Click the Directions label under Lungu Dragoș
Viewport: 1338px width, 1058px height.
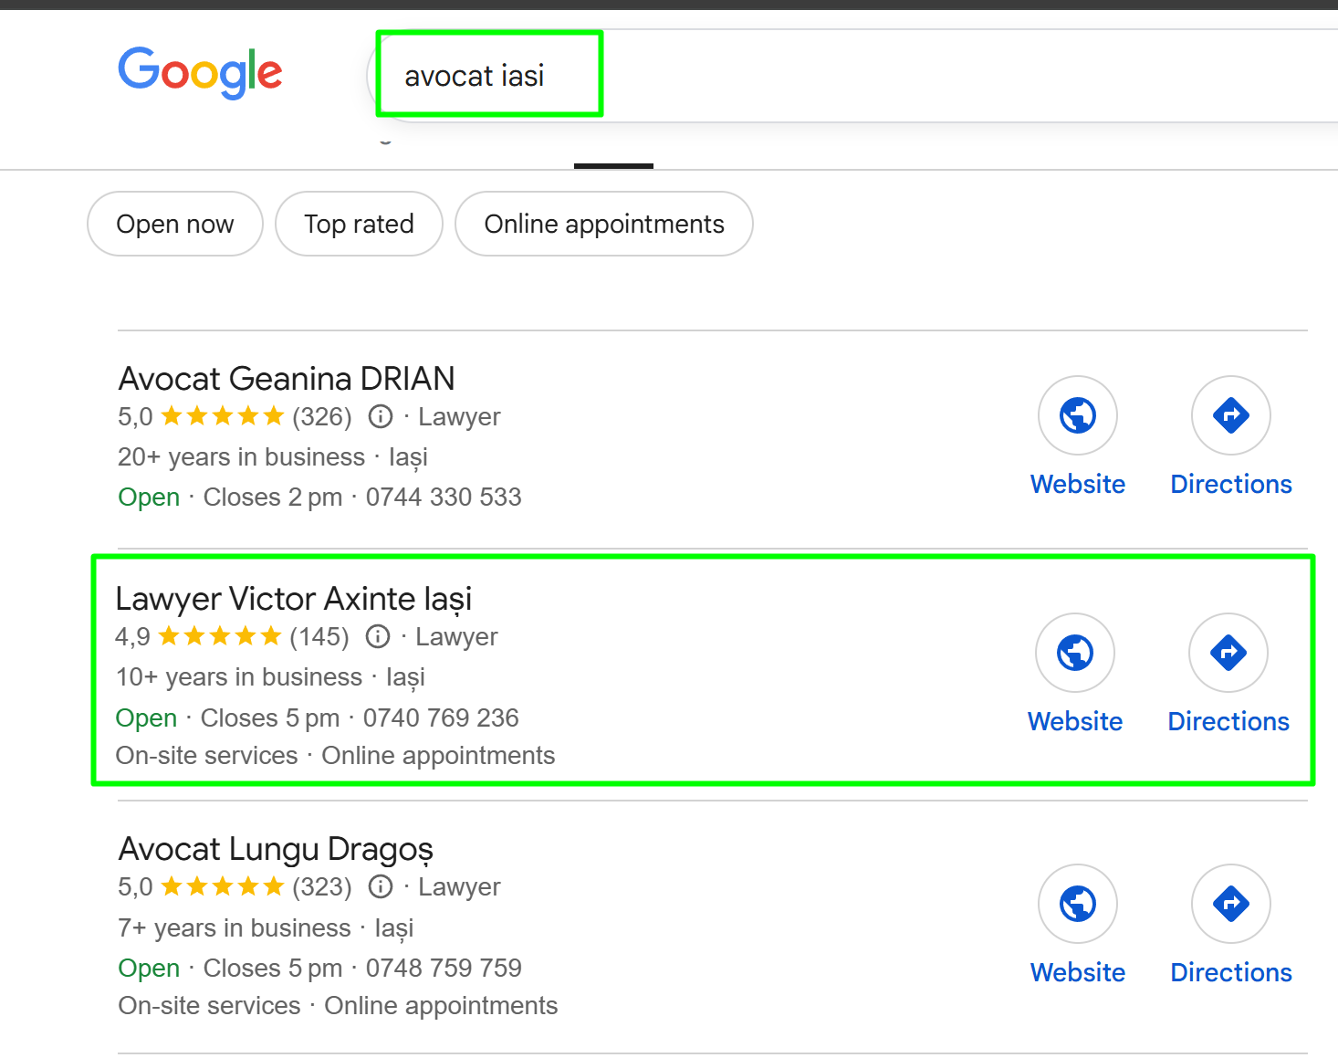tap(1231, 972)
